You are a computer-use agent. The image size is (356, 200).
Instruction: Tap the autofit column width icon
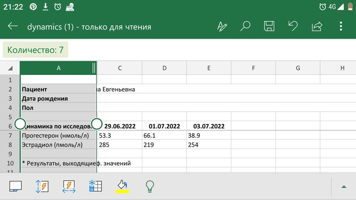(69, 187)
